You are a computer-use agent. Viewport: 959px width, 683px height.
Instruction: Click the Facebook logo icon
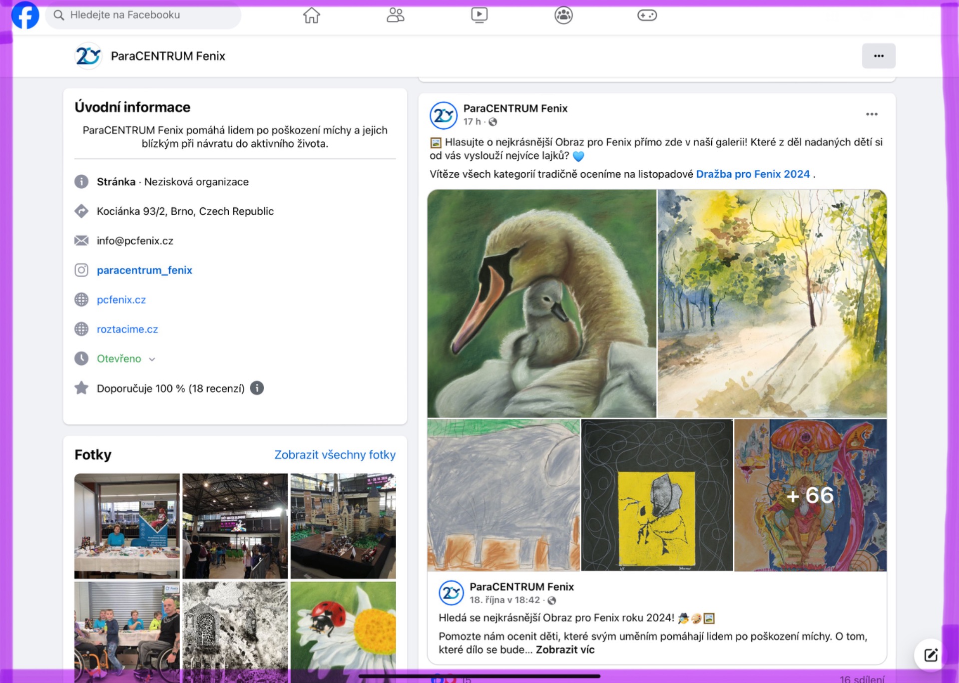point(25,15)
